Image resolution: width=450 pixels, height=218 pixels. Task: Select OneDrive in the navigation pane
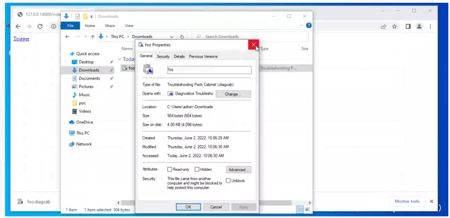pos(84,122)
